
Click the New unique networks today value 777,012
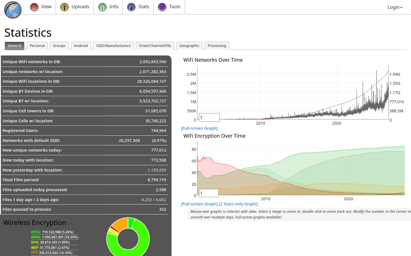click(x=159, y=150)
